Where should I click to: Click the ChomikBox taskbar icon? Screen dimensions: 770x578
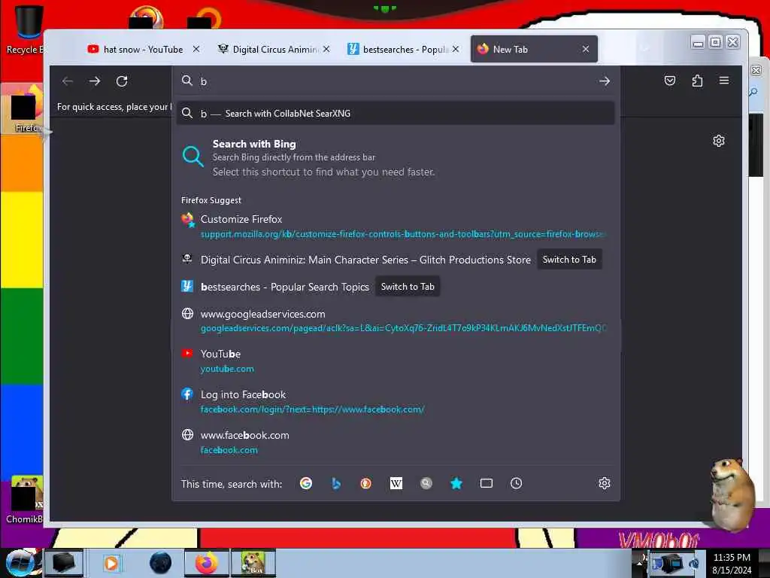click(x=253, y=563)
